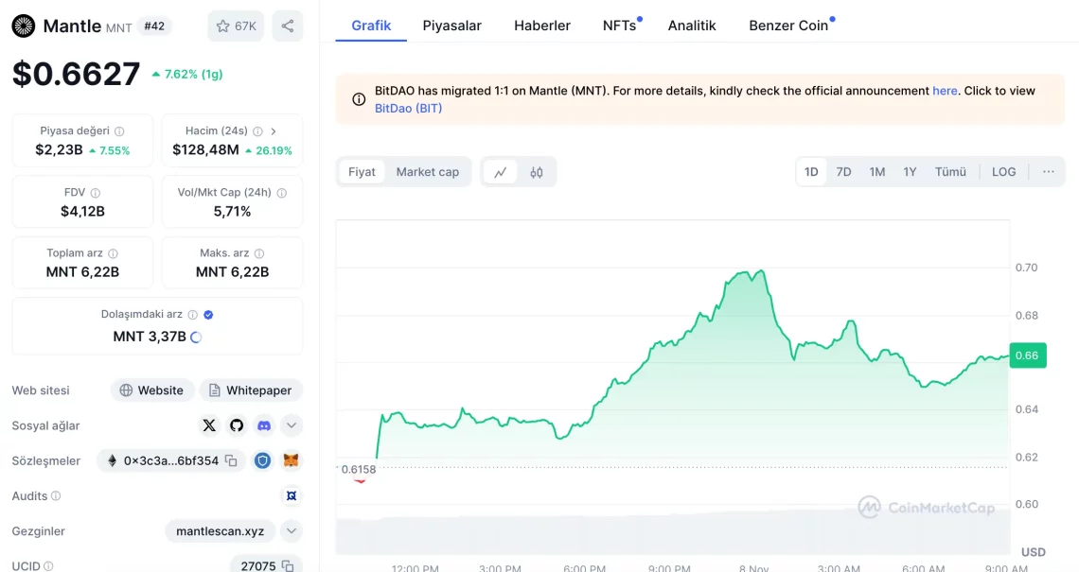The height and width of the screenshot is (572, 1079).
Task: Switch to the Grafik tab
Action: (x=371, y=26)
